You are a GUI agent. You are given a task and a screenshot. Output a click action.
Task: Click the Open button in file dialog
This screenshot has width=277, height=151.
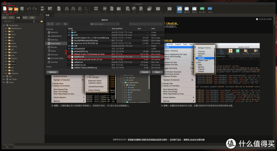pyautogui.click(x=157, y=72)
